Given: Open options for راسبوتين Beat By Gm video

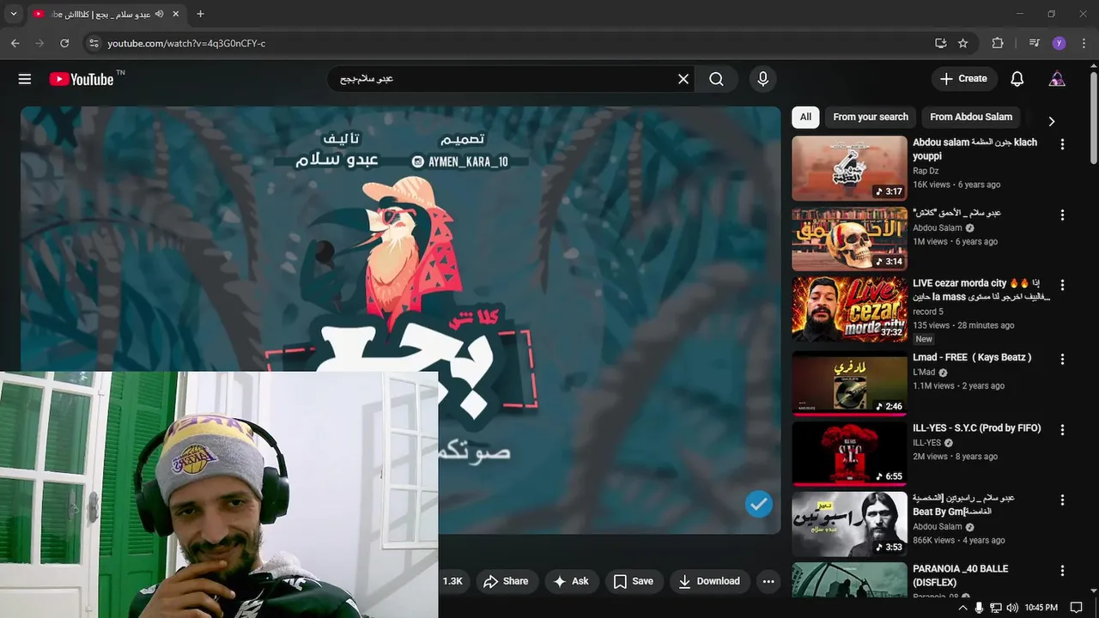Looking at the screenshot, I should click(x=1062, y=500).
